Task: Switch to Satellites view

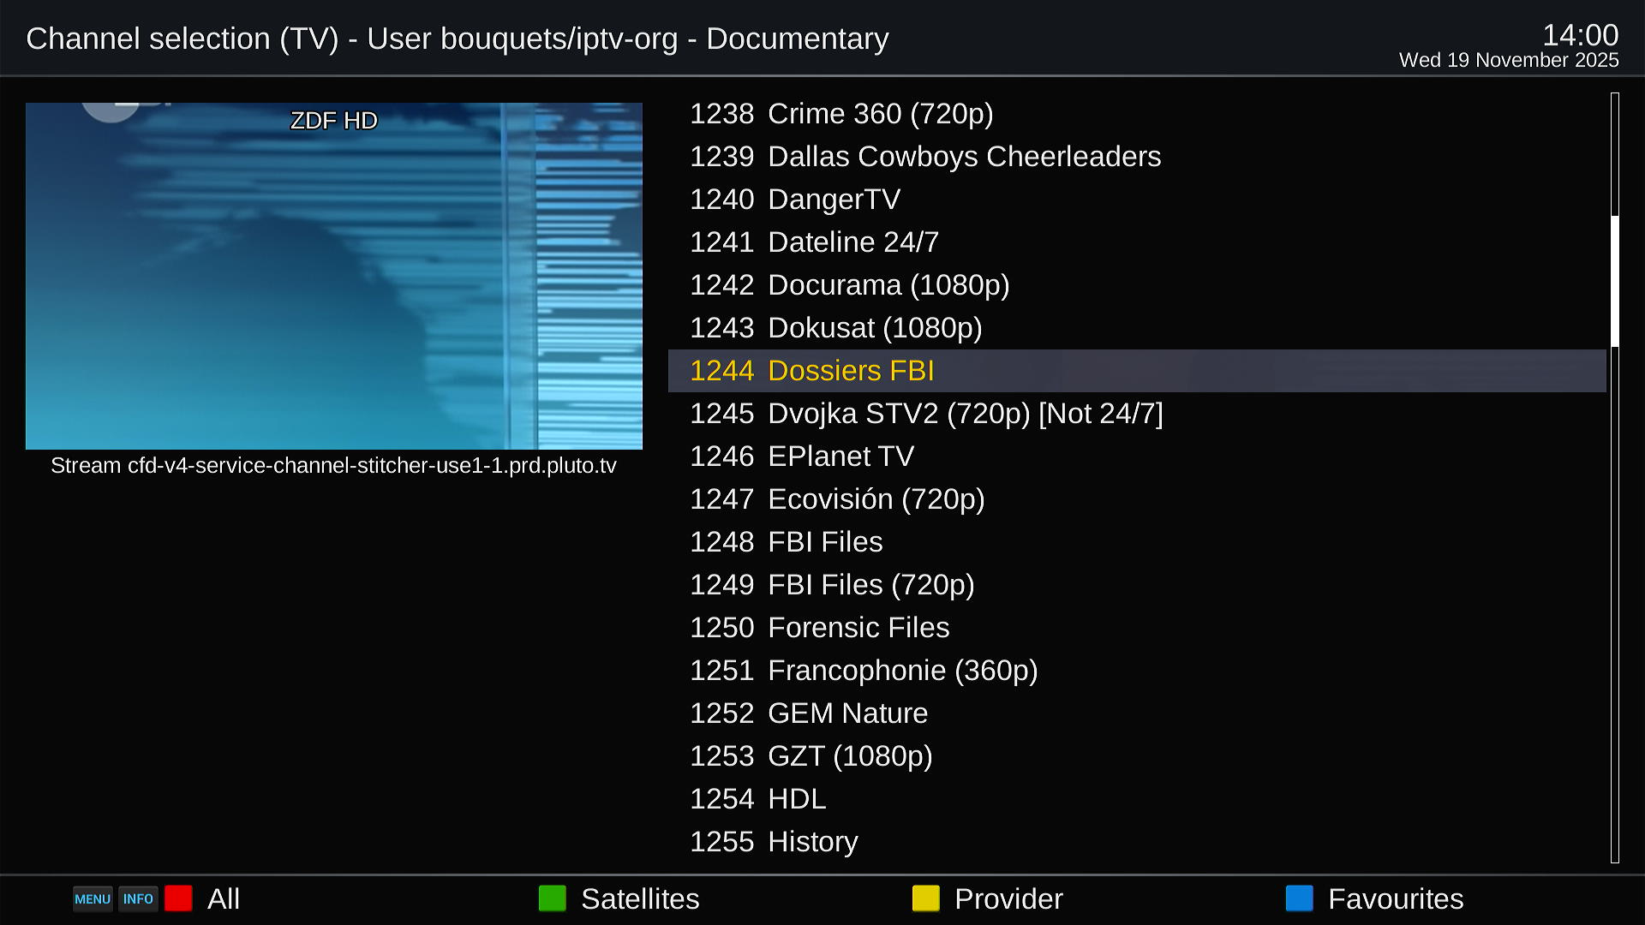Action: 639,898
